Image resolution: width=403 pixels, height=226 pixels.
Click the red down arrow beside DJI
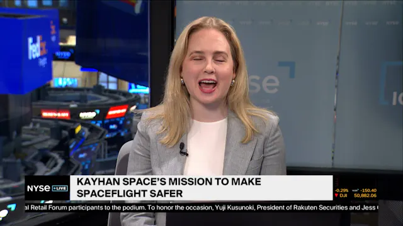pos(336,195)
